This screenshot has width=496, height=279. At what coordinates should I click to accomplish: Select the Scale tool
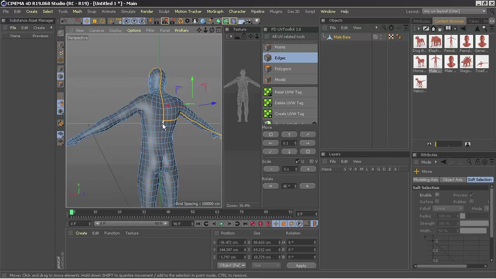tap(95, 21)
